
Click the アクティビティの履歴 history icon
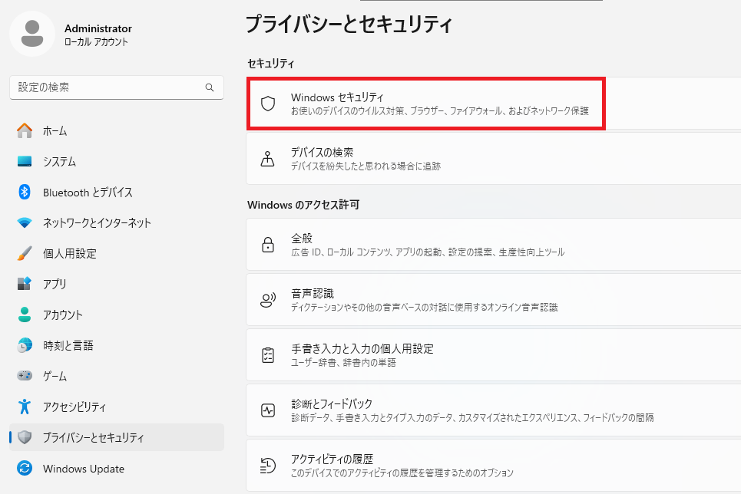(x=268, y=466)
